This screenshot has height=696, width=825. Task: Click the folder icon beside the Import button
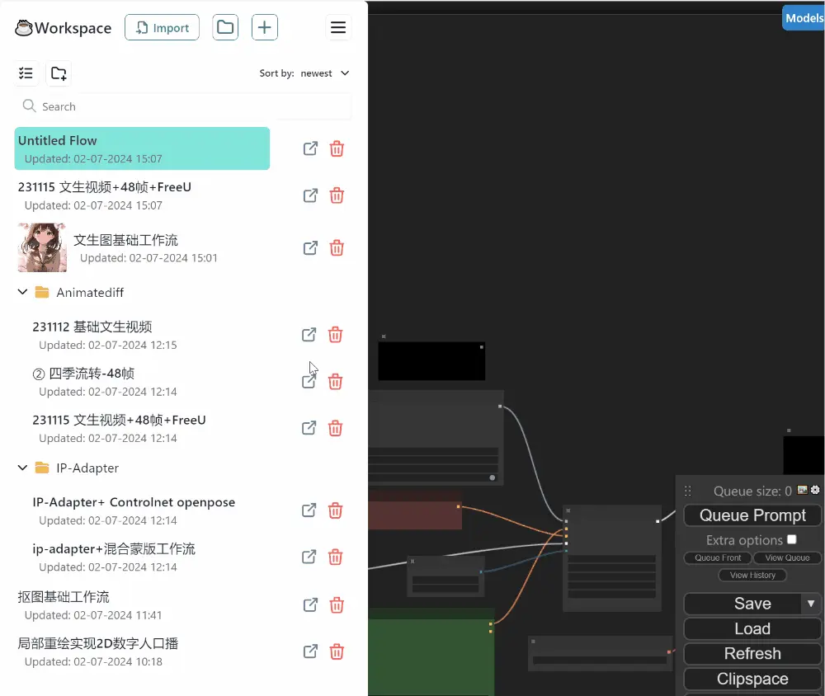[x=224, y=27]
